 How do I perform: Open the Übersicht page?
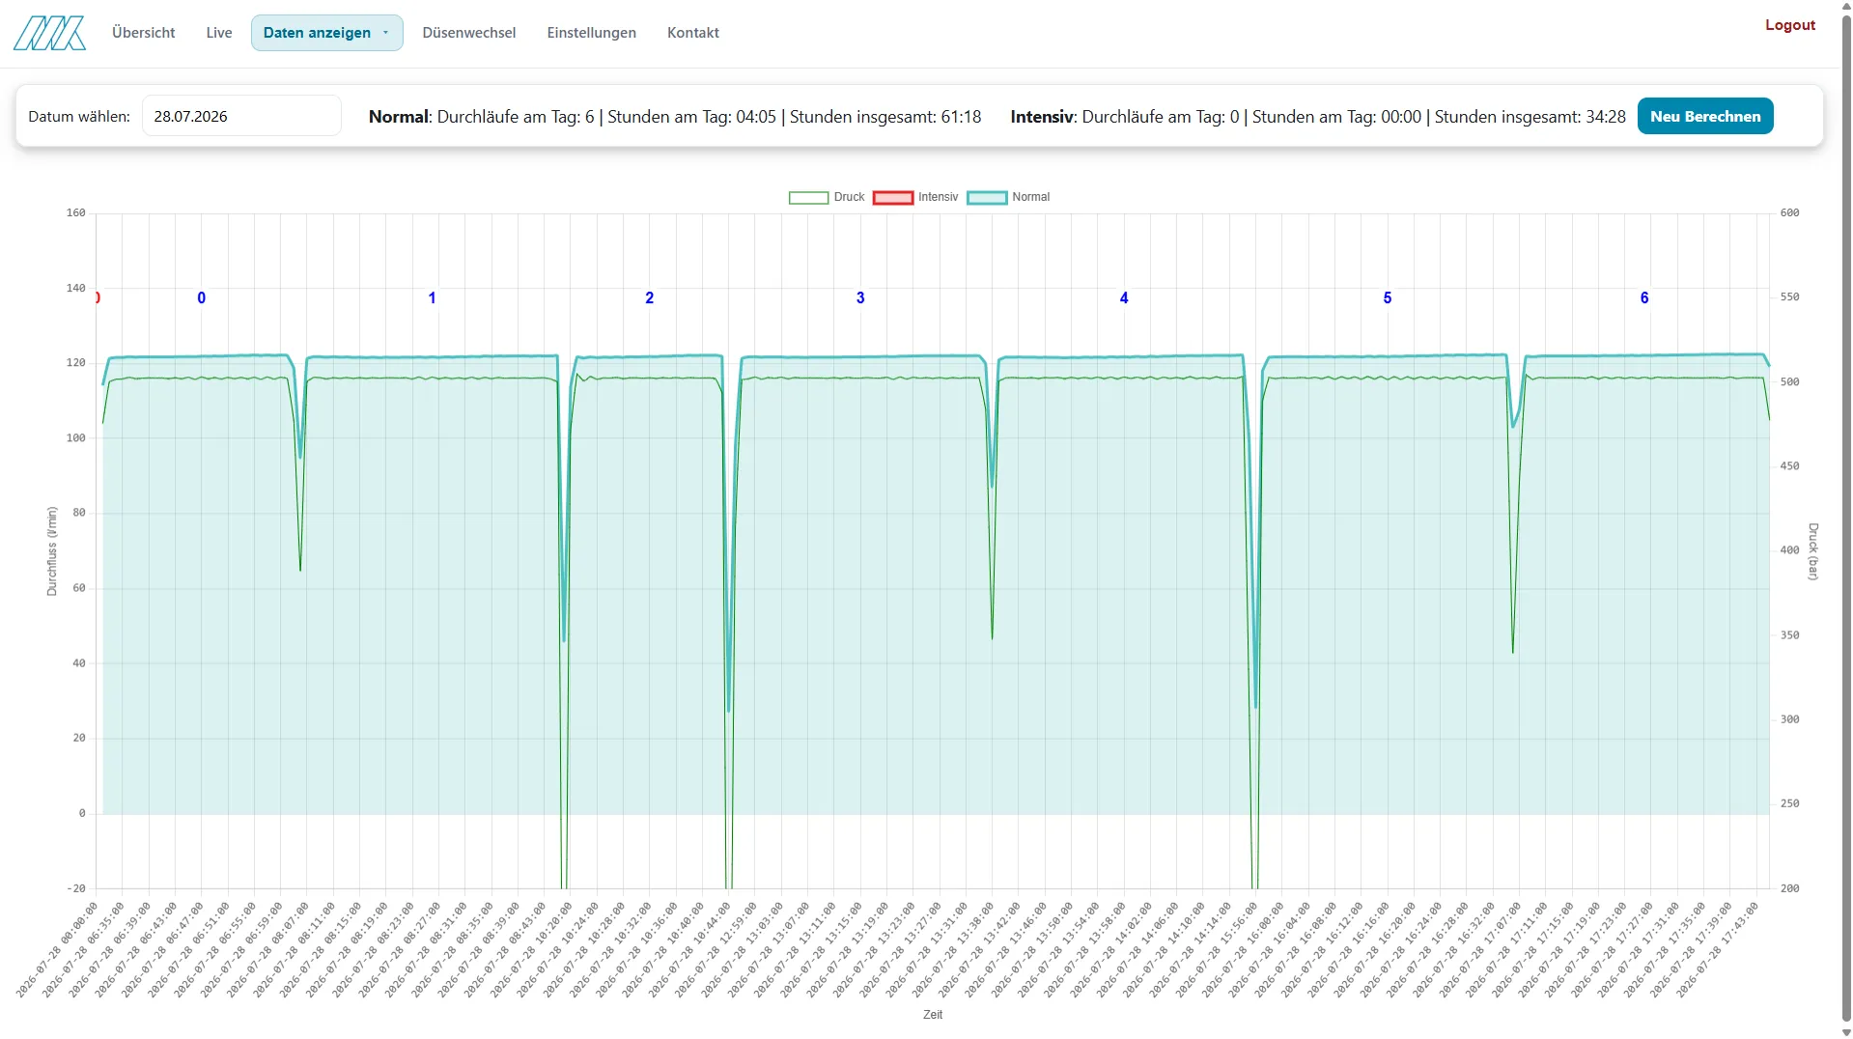coord(143,33)
